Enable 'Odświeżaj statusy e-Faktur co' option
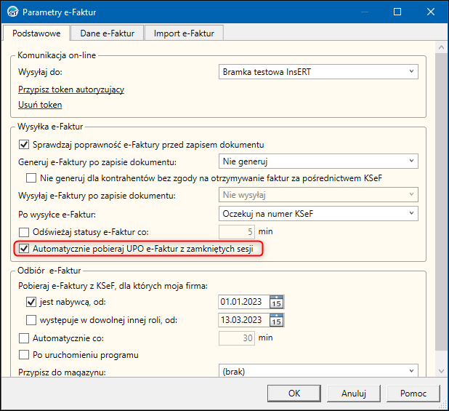This screenshot has height=411, width=449. point(24,231)
